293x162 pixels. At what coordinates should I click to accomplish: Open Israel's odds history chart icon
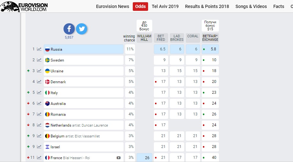click(39, 147)
